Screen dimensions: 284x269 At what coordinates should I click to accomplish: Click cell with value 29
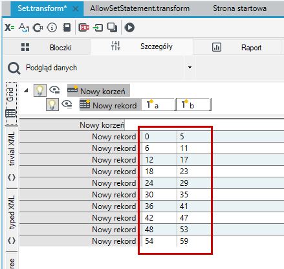coord(194,183)
